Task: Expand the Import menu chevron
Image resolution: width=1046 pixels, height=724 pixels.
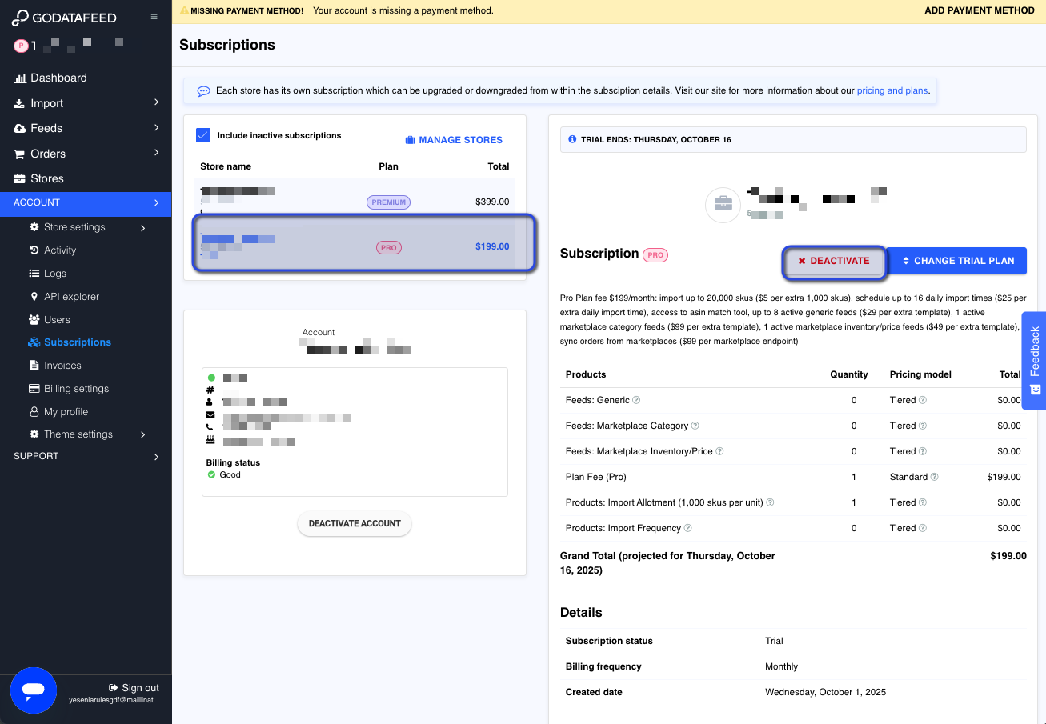Action: click(x=156, y=102)
